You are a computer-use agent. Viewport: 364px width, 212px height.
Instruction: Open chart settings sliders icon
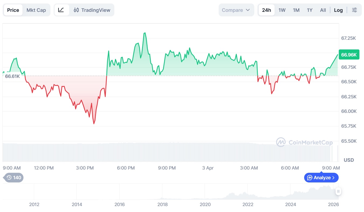pyautogui.click(x=354, y=10)
